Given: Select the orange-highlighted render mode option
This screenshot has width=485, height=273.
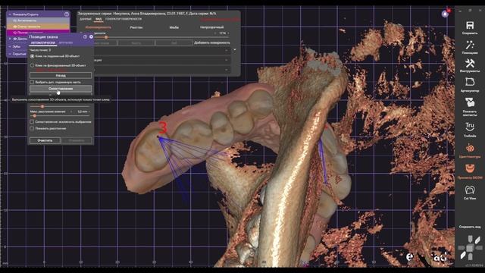Looking at the screenshot, I should [x=98, y=27].
